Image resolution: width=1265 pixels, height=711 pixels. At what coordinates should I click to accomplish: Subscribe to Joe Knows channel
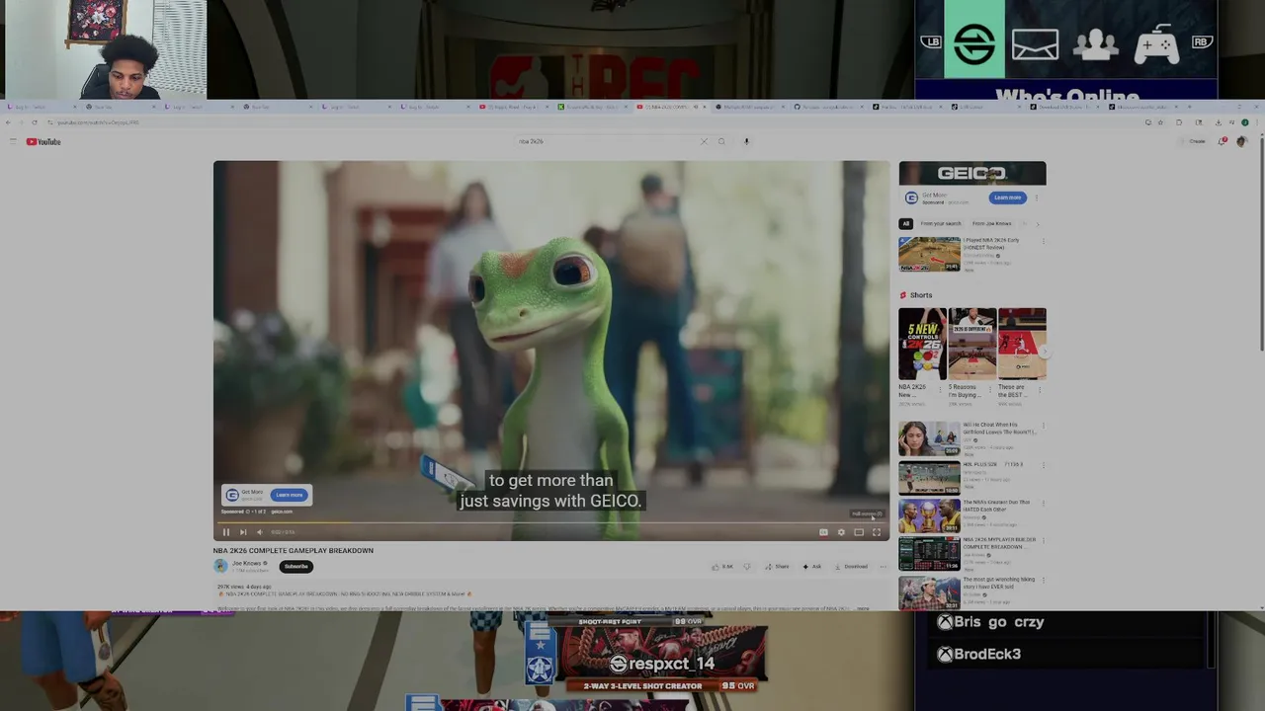pyautogui.click(x=295, y=567)
